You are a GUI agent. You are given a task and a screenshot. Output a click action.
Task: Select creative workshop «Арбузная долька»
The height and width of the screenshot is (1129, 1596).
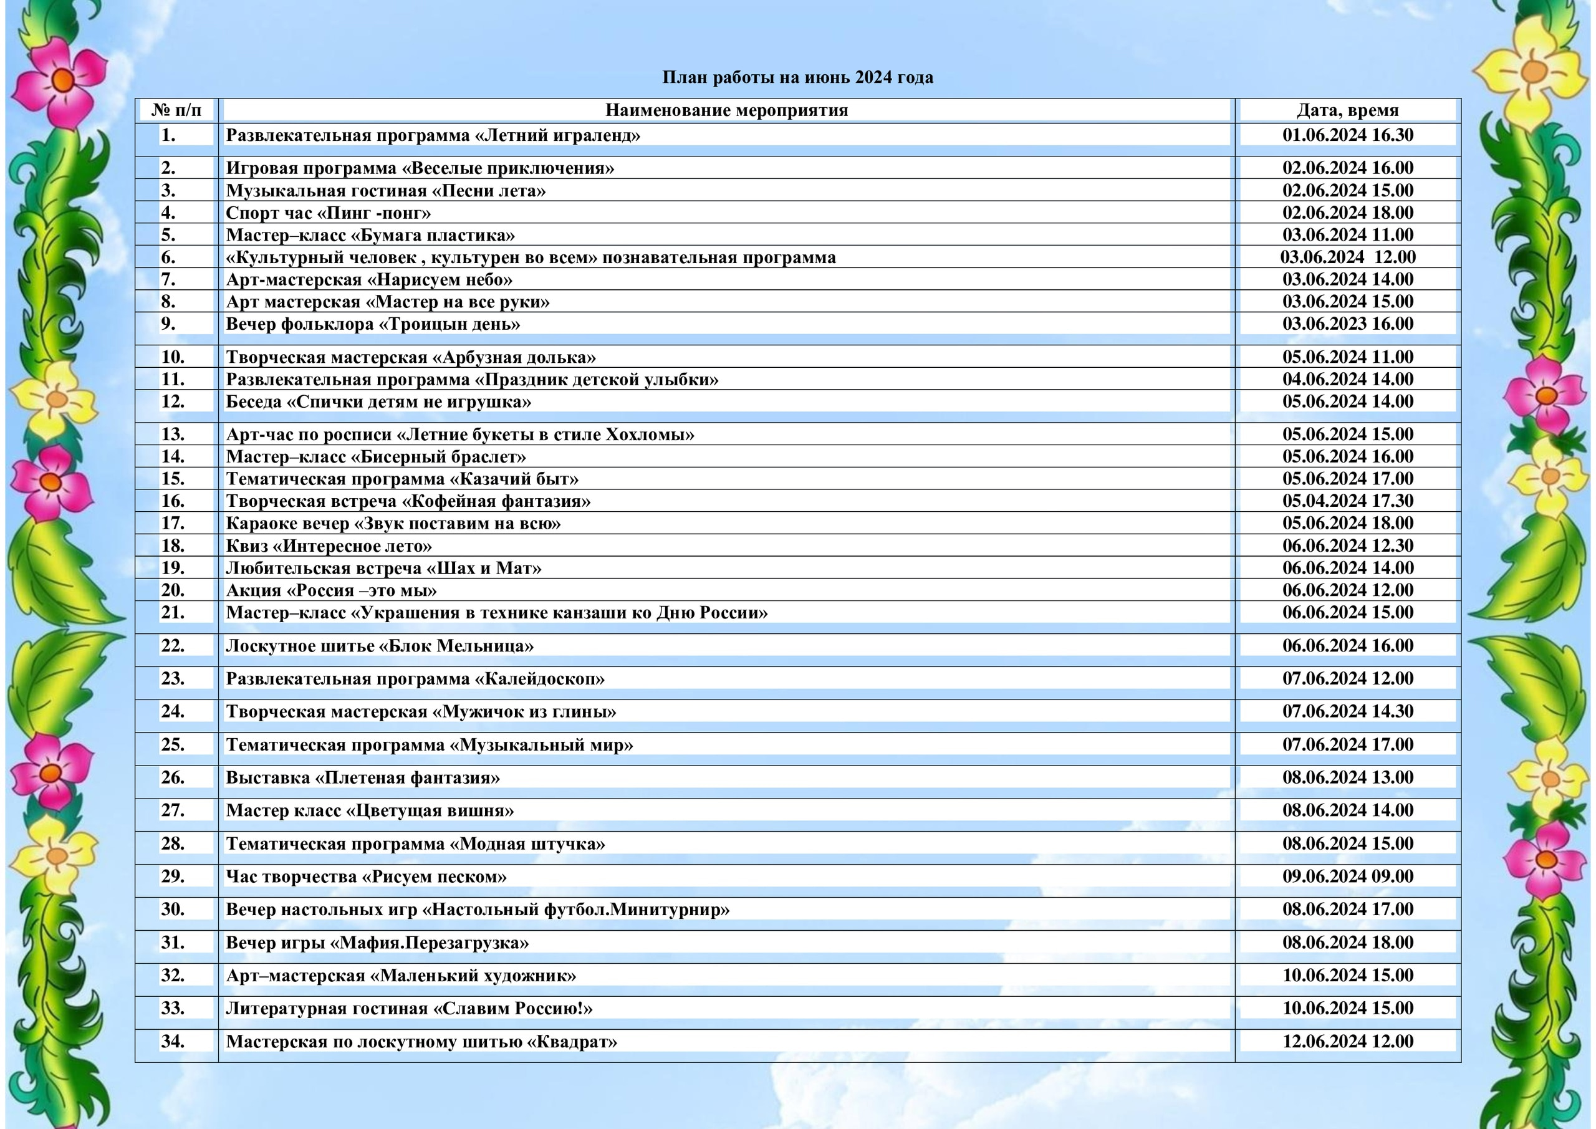[x=411, y=357]
